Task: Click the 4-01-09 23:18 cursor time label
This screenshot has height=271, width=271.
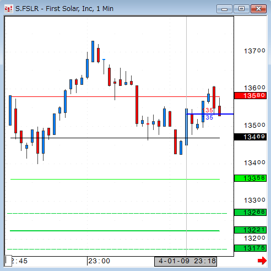Action: point(186,261)
